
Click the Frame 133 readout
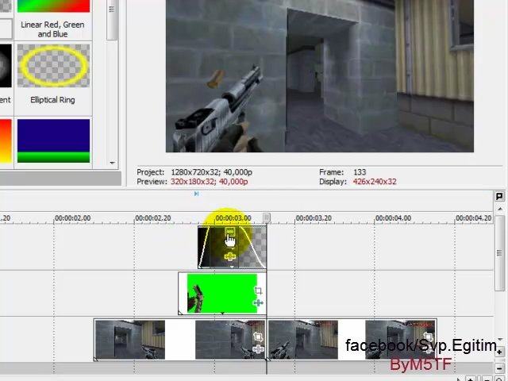[x=343, y=172]
